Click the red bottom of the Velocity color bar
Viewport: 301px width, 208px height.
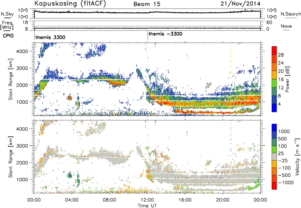[274, 186]
